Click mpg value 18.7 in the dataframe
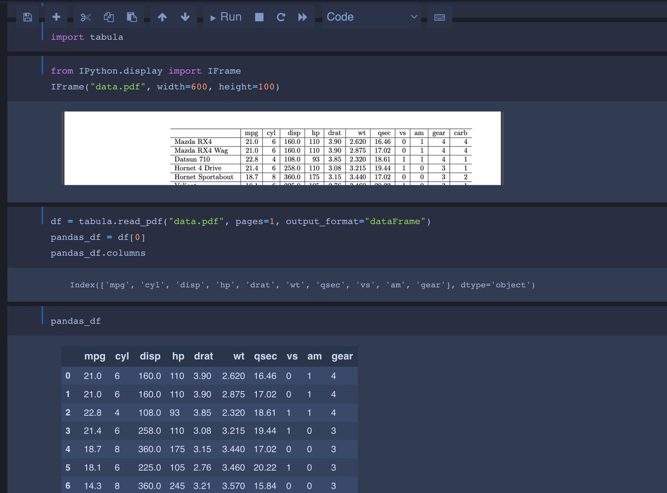This screenshot has width=667, height=493. coord(92,449)
